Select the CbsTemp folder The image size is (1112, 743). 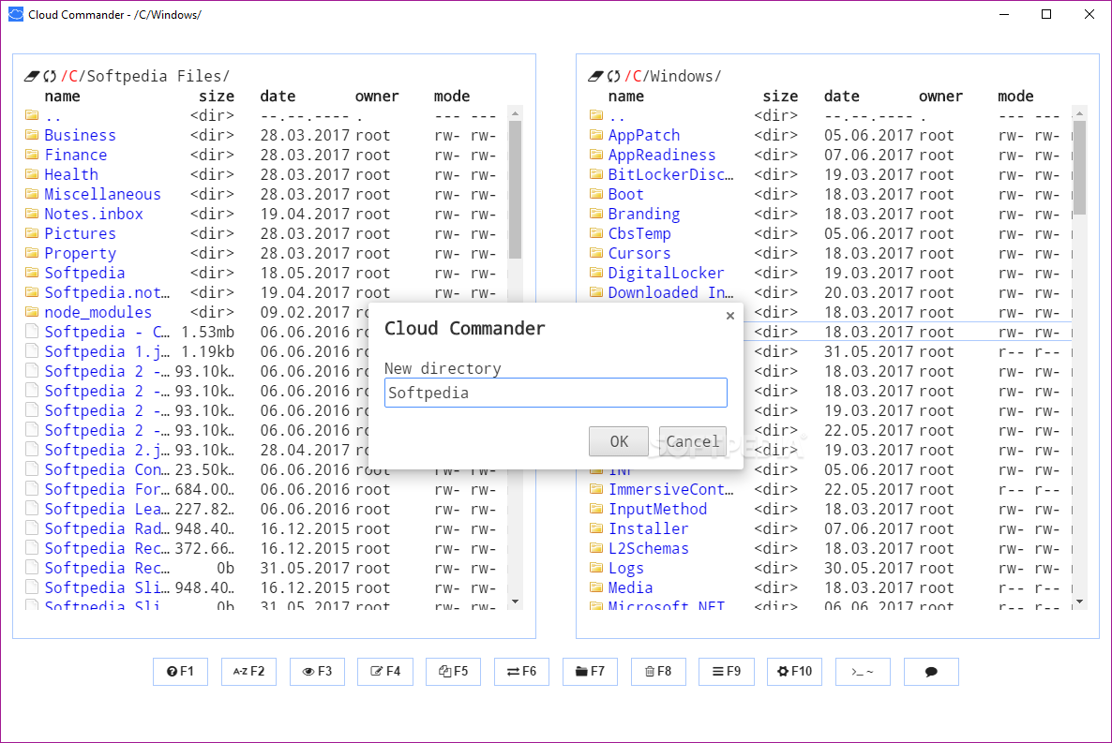639,233
